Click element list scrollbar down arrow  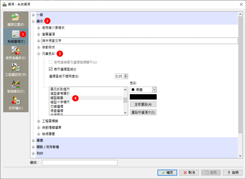125,113
